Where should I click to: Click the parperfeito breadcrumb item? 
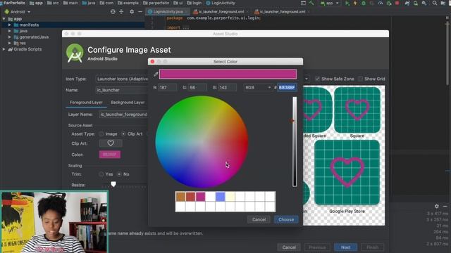coord(156,3)
